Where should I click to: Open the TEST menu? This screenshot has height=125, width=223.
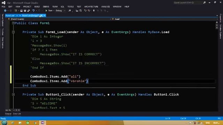(79, 7)
